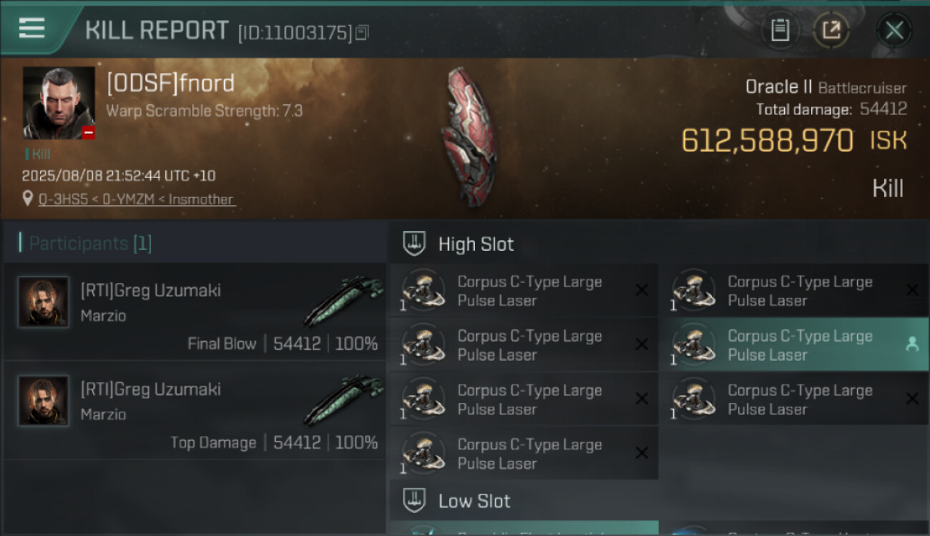The width and height of the screenshot is (930, 536).
Task: Select the fourth left-column pulse laser
Action: pos(524,453)
